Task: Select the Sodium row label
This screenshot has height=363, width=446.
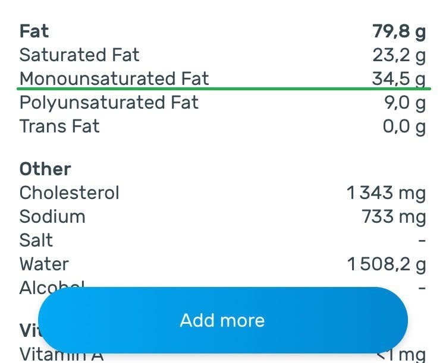Action: (x=52, y=216)
